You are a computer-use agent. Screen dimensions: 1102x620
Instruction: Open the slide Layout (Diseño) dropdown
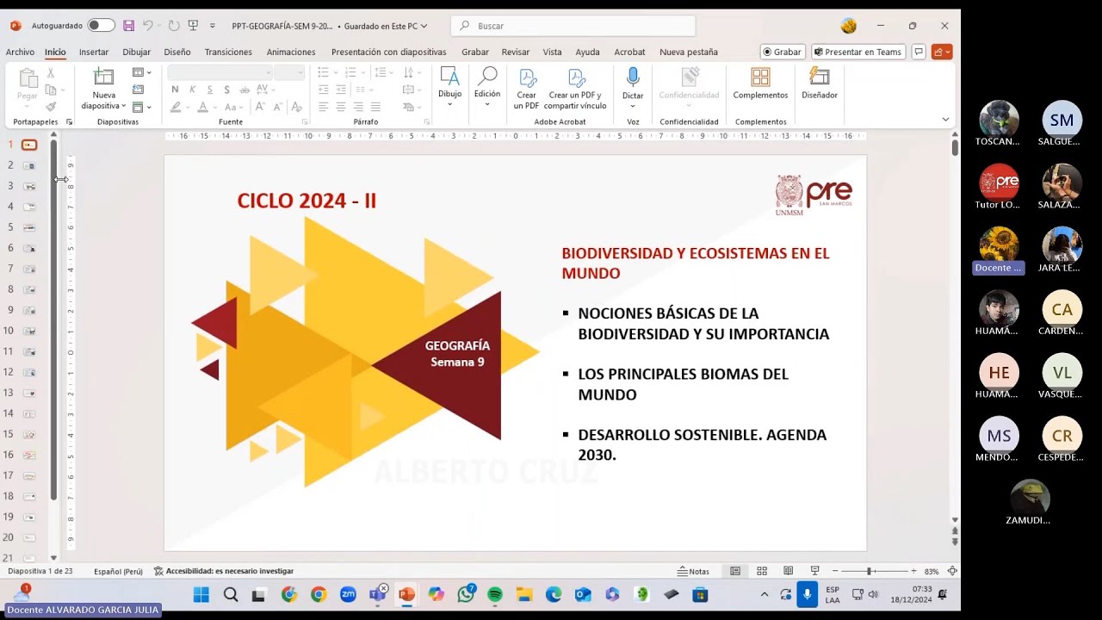(x=142, y=73)
